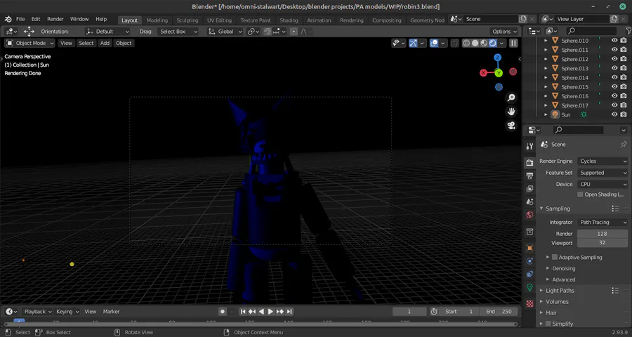Toggle camera view with camera gizmo

511,125
